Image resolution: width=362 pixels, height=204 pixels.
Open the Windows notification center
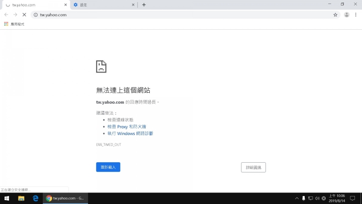352,198
